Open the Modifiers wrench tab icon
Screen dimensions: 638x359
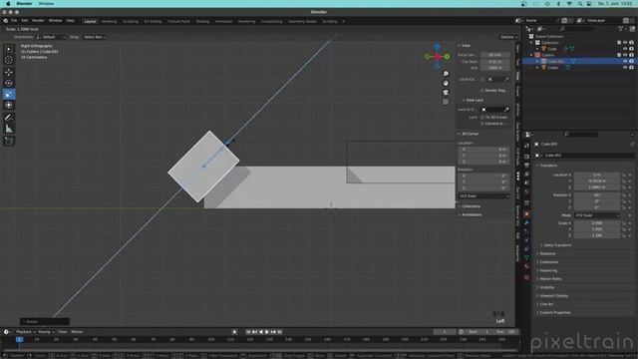click(x=526, y=222)
